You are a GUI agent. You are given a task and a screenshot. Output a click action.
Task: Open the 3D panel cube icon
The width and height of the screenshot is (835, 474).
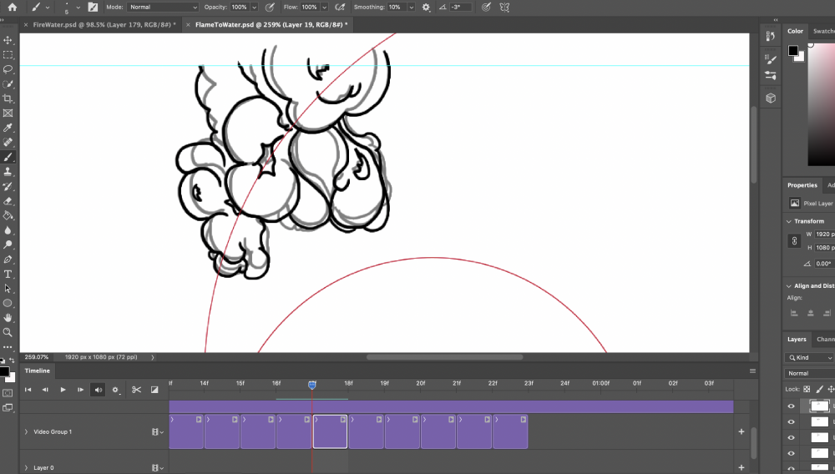pos(771,98)
